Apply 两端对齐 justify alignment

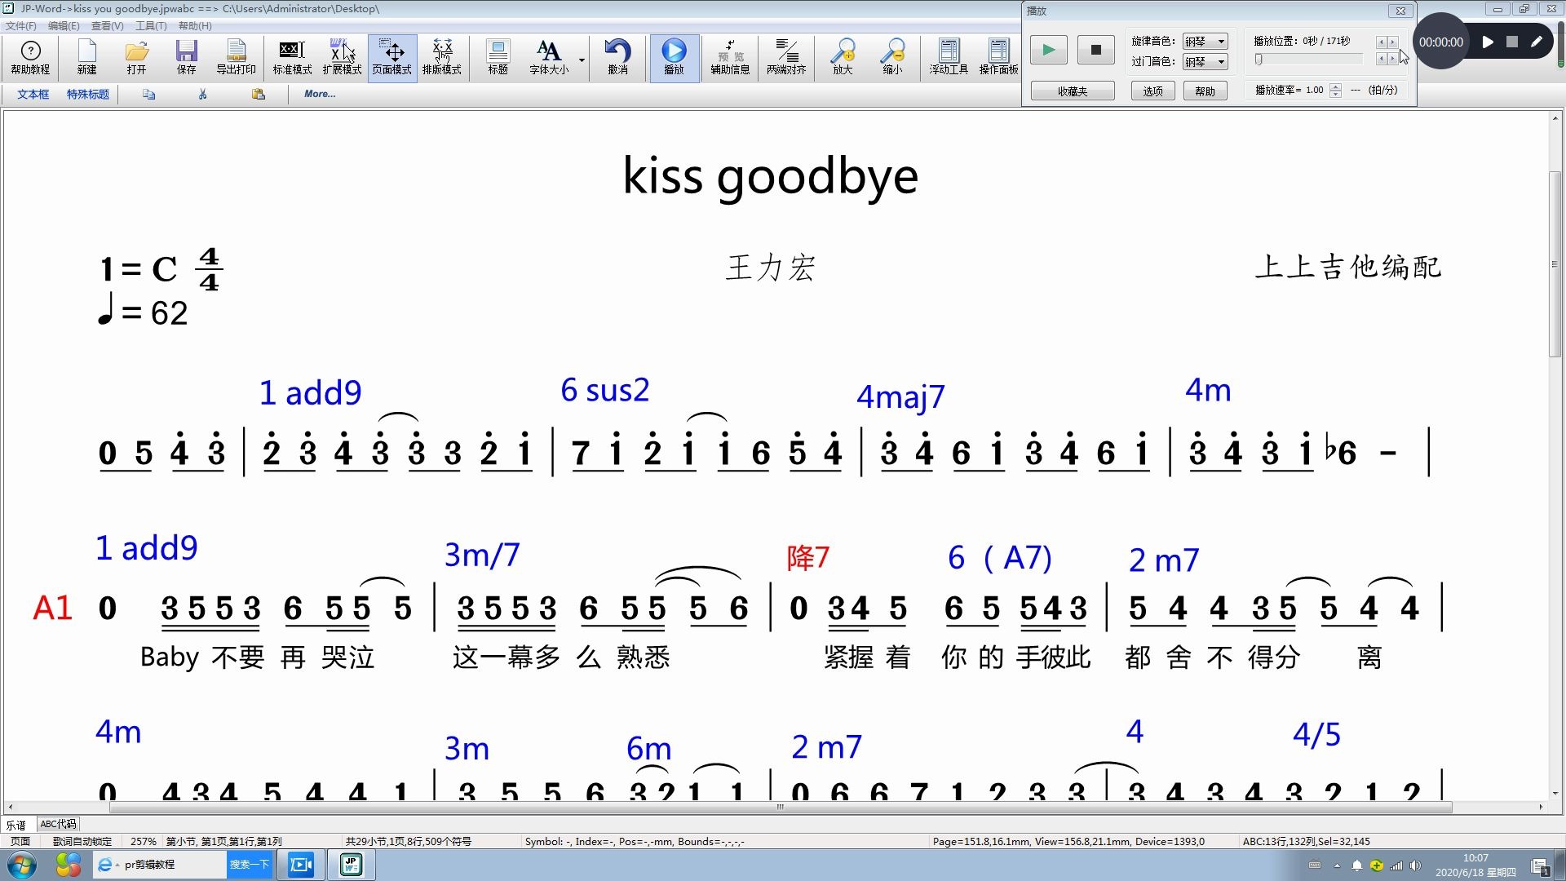786,57
